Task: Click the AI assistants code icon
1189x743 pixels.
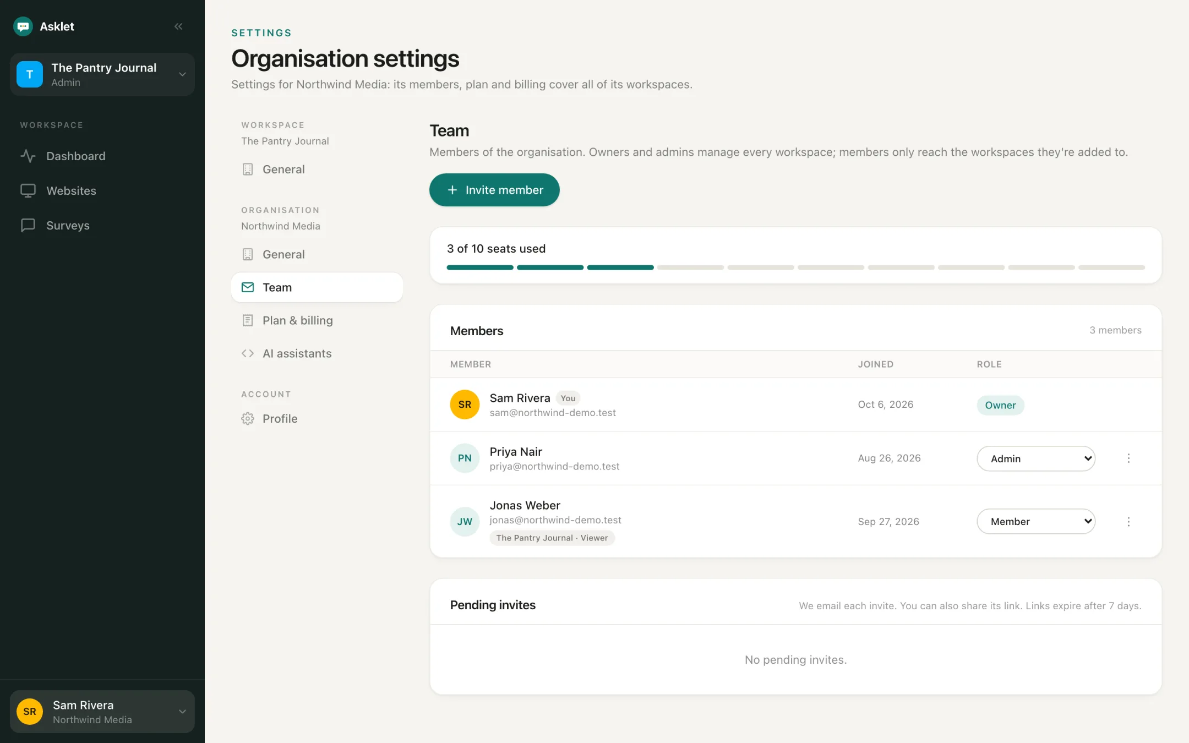Action: (248, 353)
